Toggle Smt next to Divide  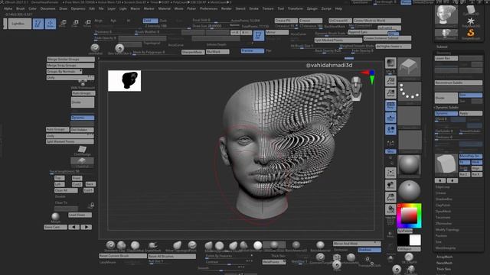tap(470, 95)
